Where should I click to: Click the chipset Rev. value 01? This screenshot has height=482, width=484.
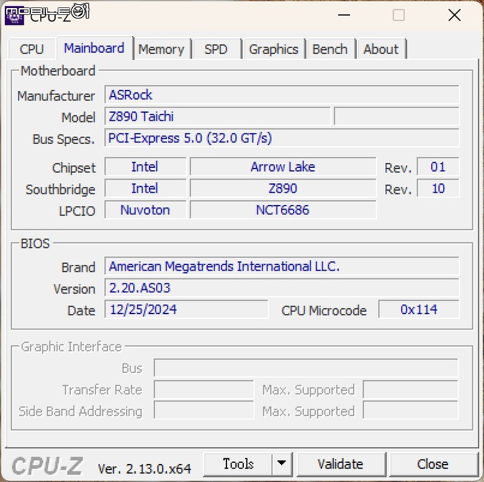[x=438, y=167]
